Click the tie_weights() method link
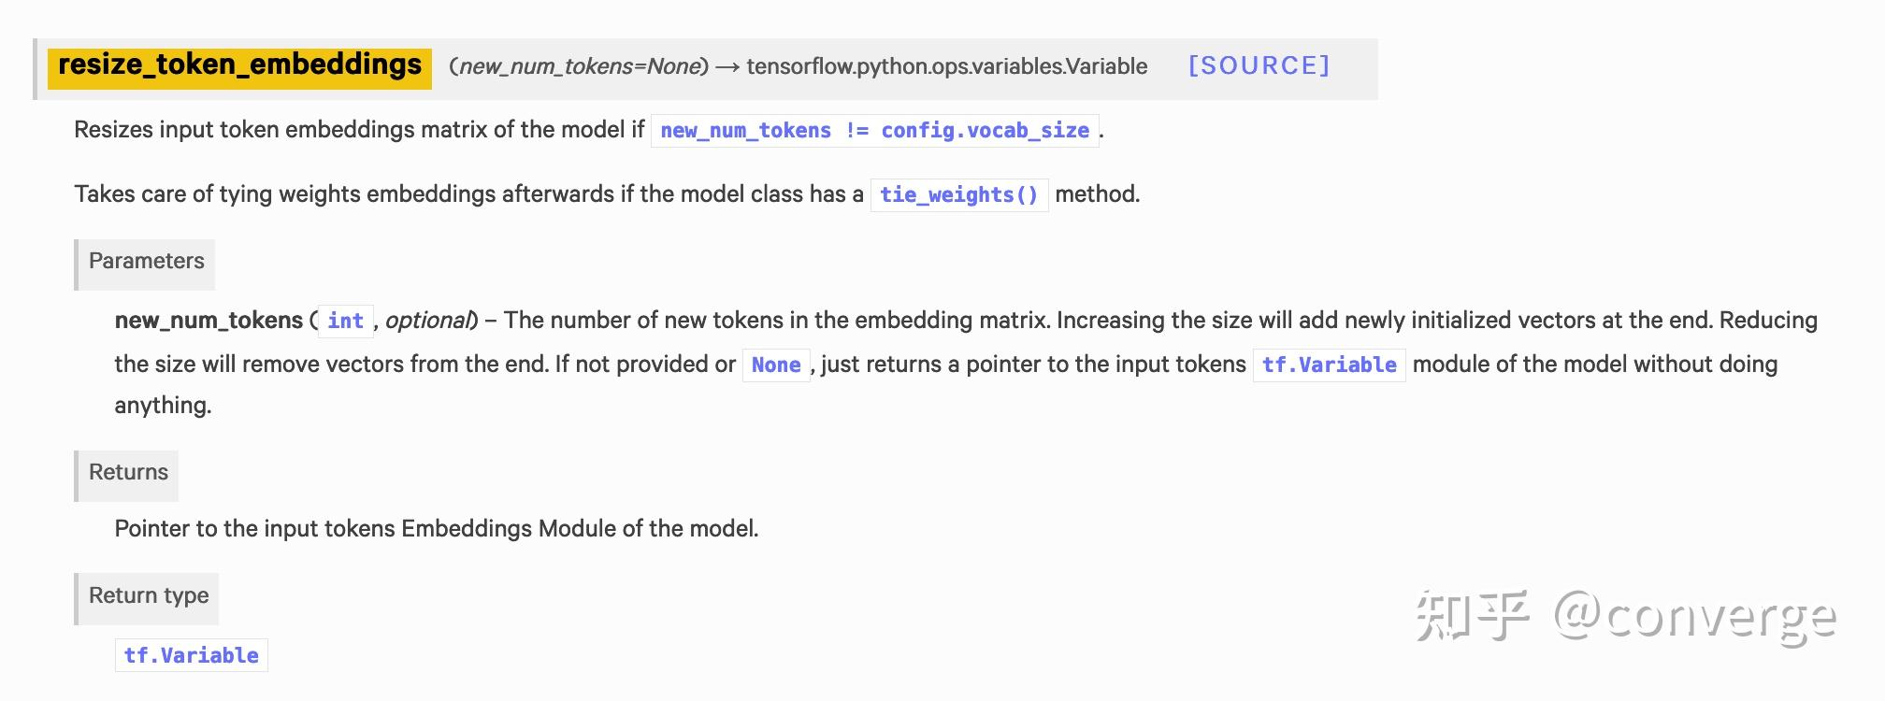This screenshot has height=701, width=1885. point(958,195)
